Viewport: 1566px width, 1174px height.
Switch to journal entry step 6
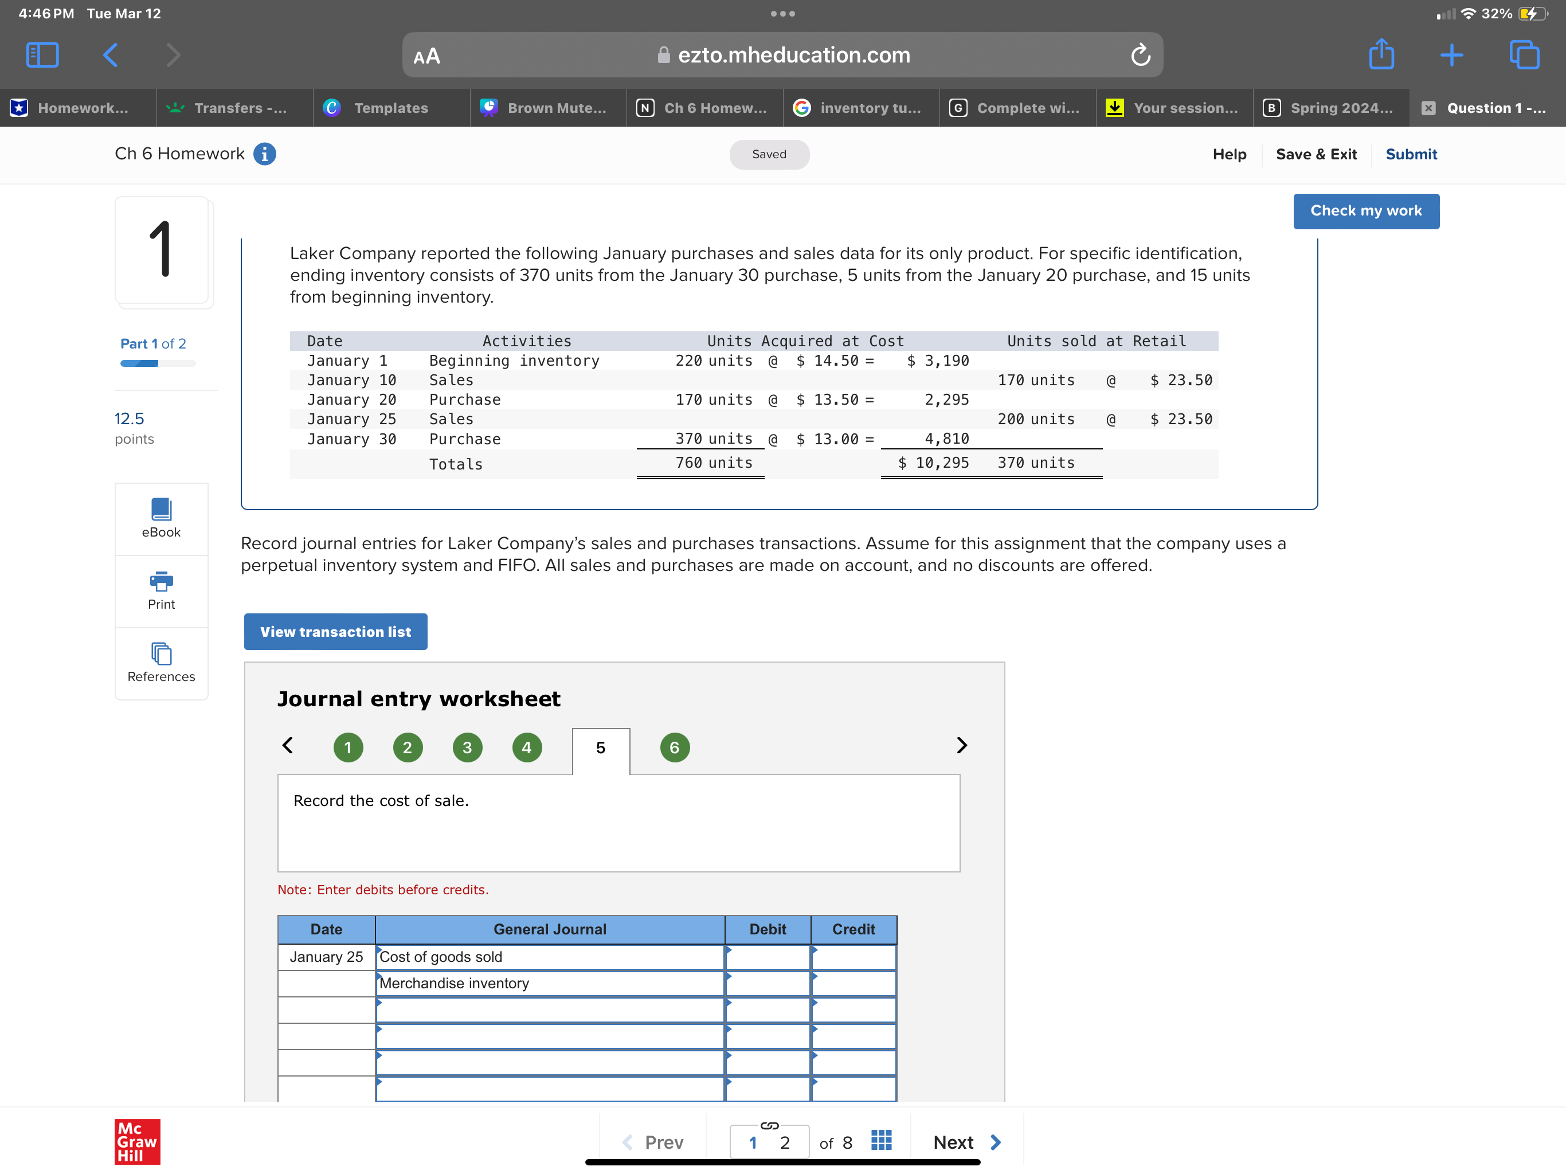coord(674,747)
